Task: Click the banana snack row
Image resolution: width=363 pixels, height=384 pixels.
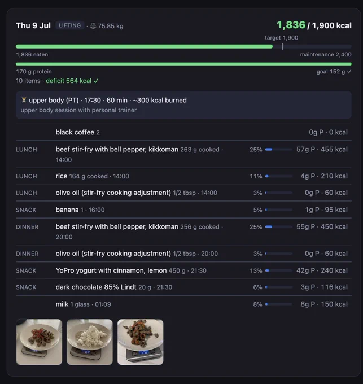Action: (x=183, y=210)
